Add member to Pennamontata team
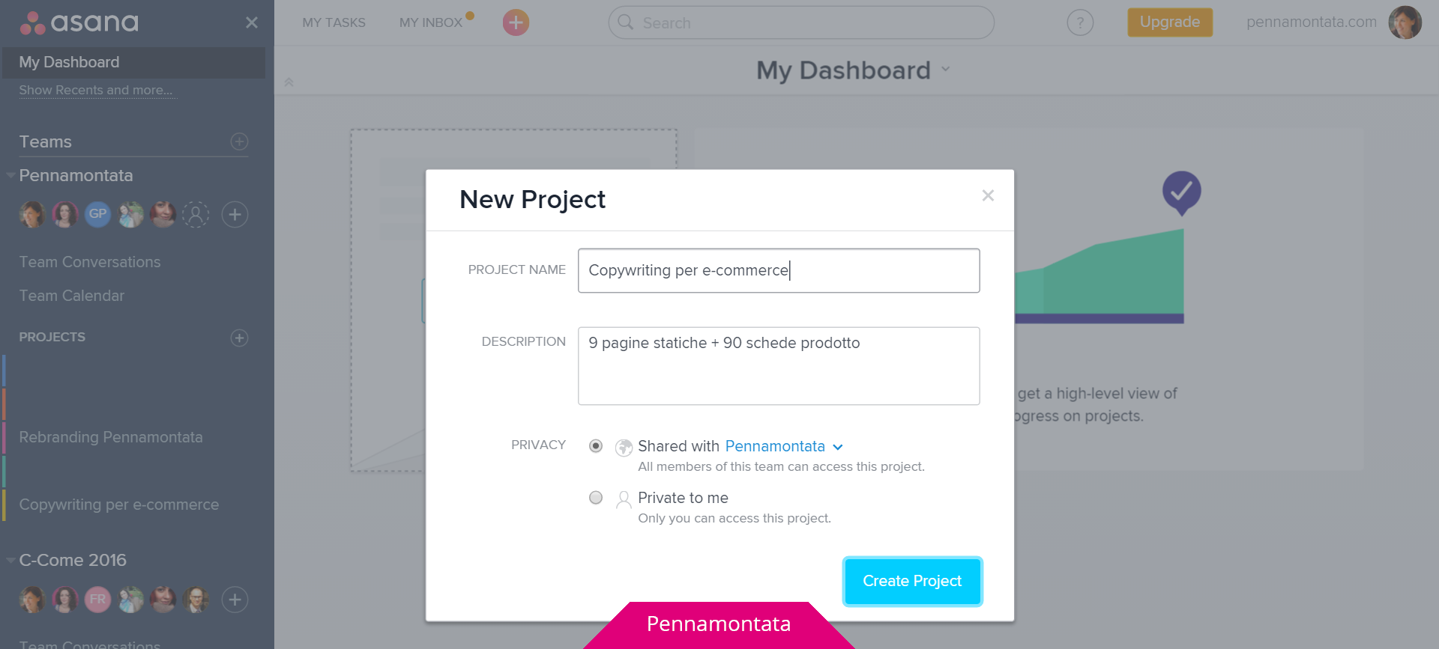Image resolution: width=1439 pixels, height=649 pixels. click(x=235, y=215)
